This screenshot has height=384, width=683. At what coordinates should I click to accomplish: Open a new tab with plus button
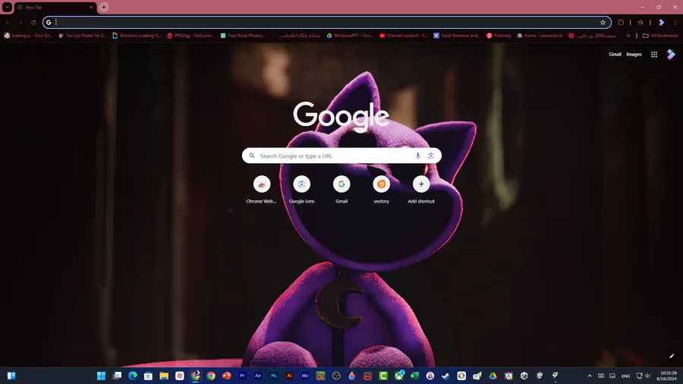(x=104, y=7)
